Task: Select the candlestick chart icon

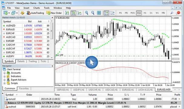Action: [73, 13]
